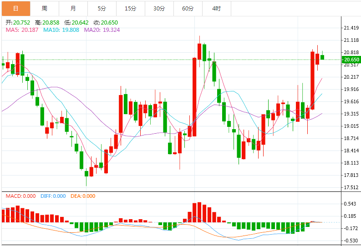
Task: Click the tallest red MACD histogram bar
Action: click(x=199, y=212)
